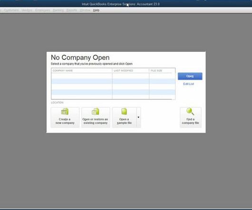This screenshot has width=252, height=210.
Task: Click the blue Open button
Action: pos(190,76)
